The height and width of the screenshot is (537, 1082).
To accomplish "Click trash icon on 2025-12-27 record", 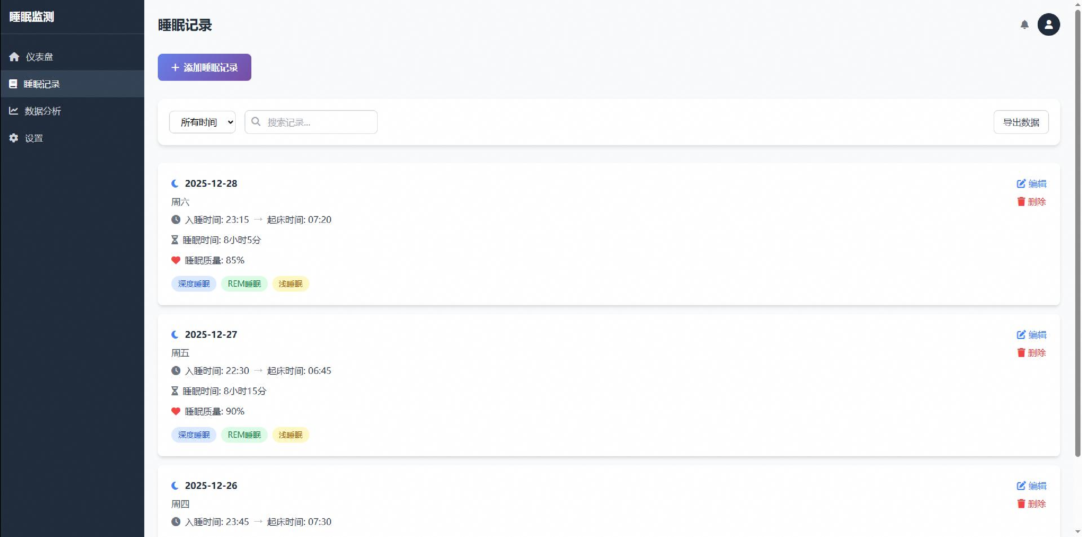I will (x=1021, y=352).
